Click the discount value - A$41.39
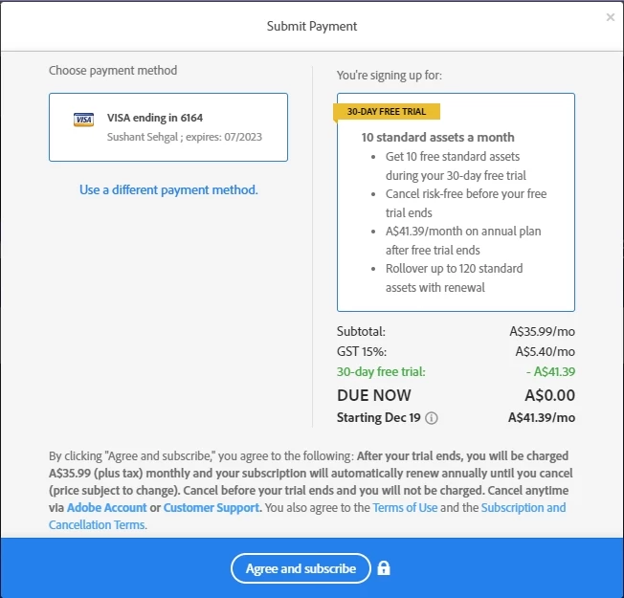The height and width of the screenshot is (598, 624). coord(550,371)
